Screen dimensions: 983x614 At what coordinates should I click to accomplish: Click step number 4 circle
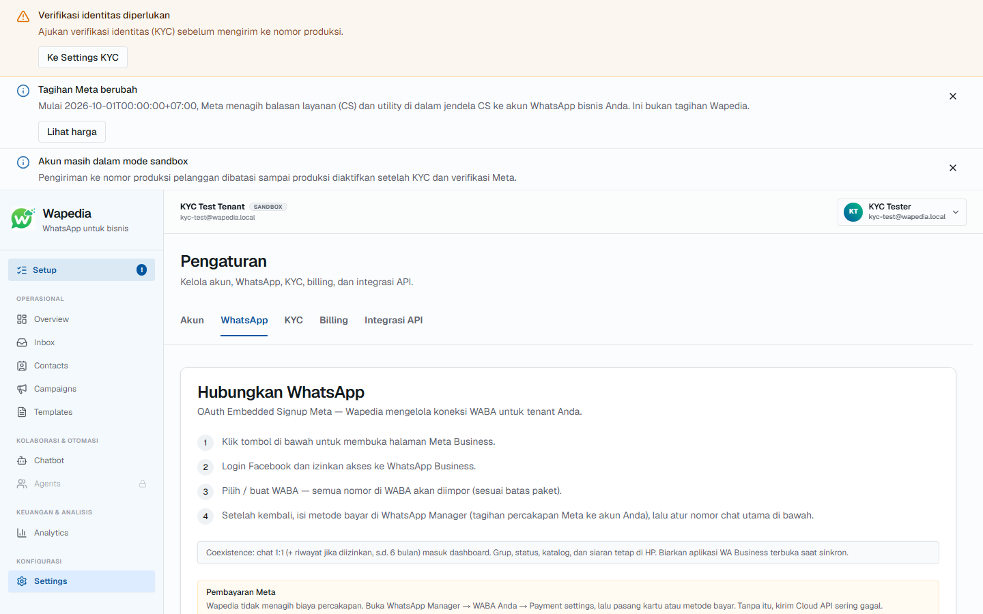[x=205, y=516]
